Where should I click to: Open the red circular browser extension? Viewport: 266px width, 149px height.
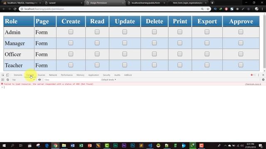coord(226,9)
